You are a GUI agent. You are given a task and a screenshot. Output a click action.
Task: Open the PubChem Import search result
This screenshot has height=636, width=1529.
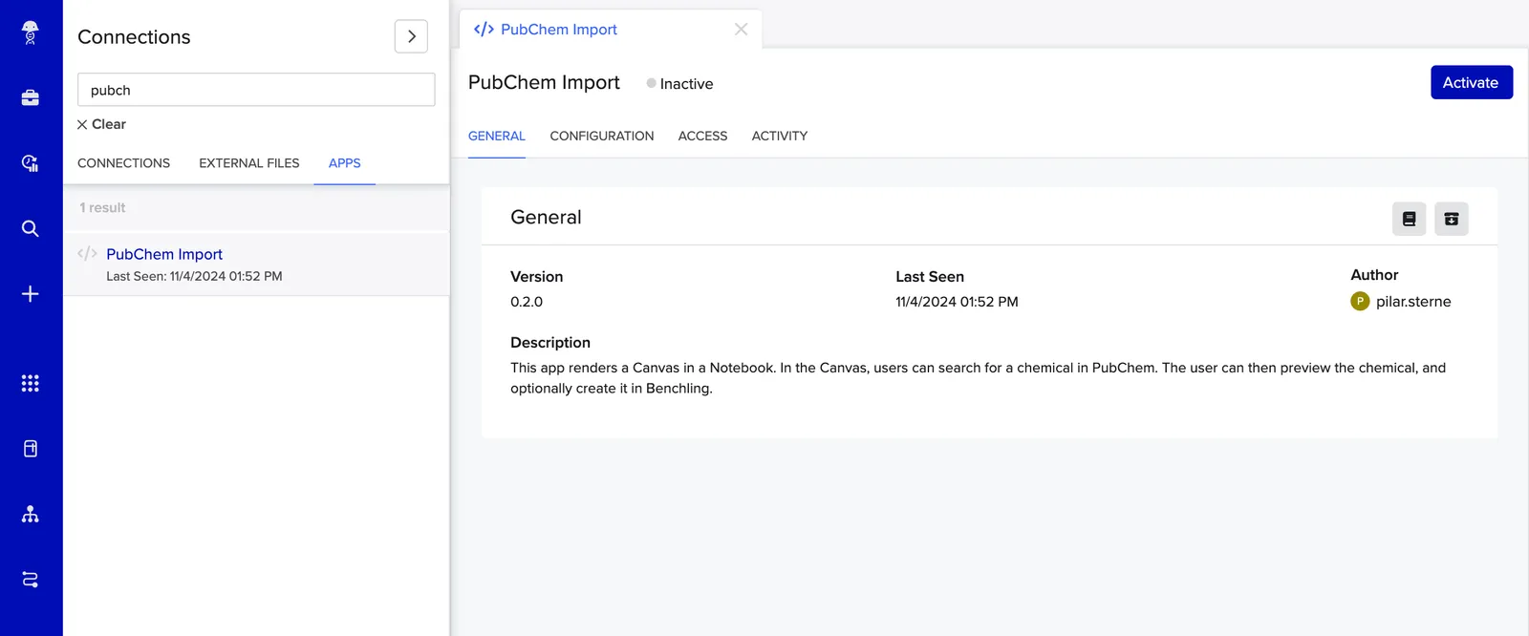[x=256, y=265]
